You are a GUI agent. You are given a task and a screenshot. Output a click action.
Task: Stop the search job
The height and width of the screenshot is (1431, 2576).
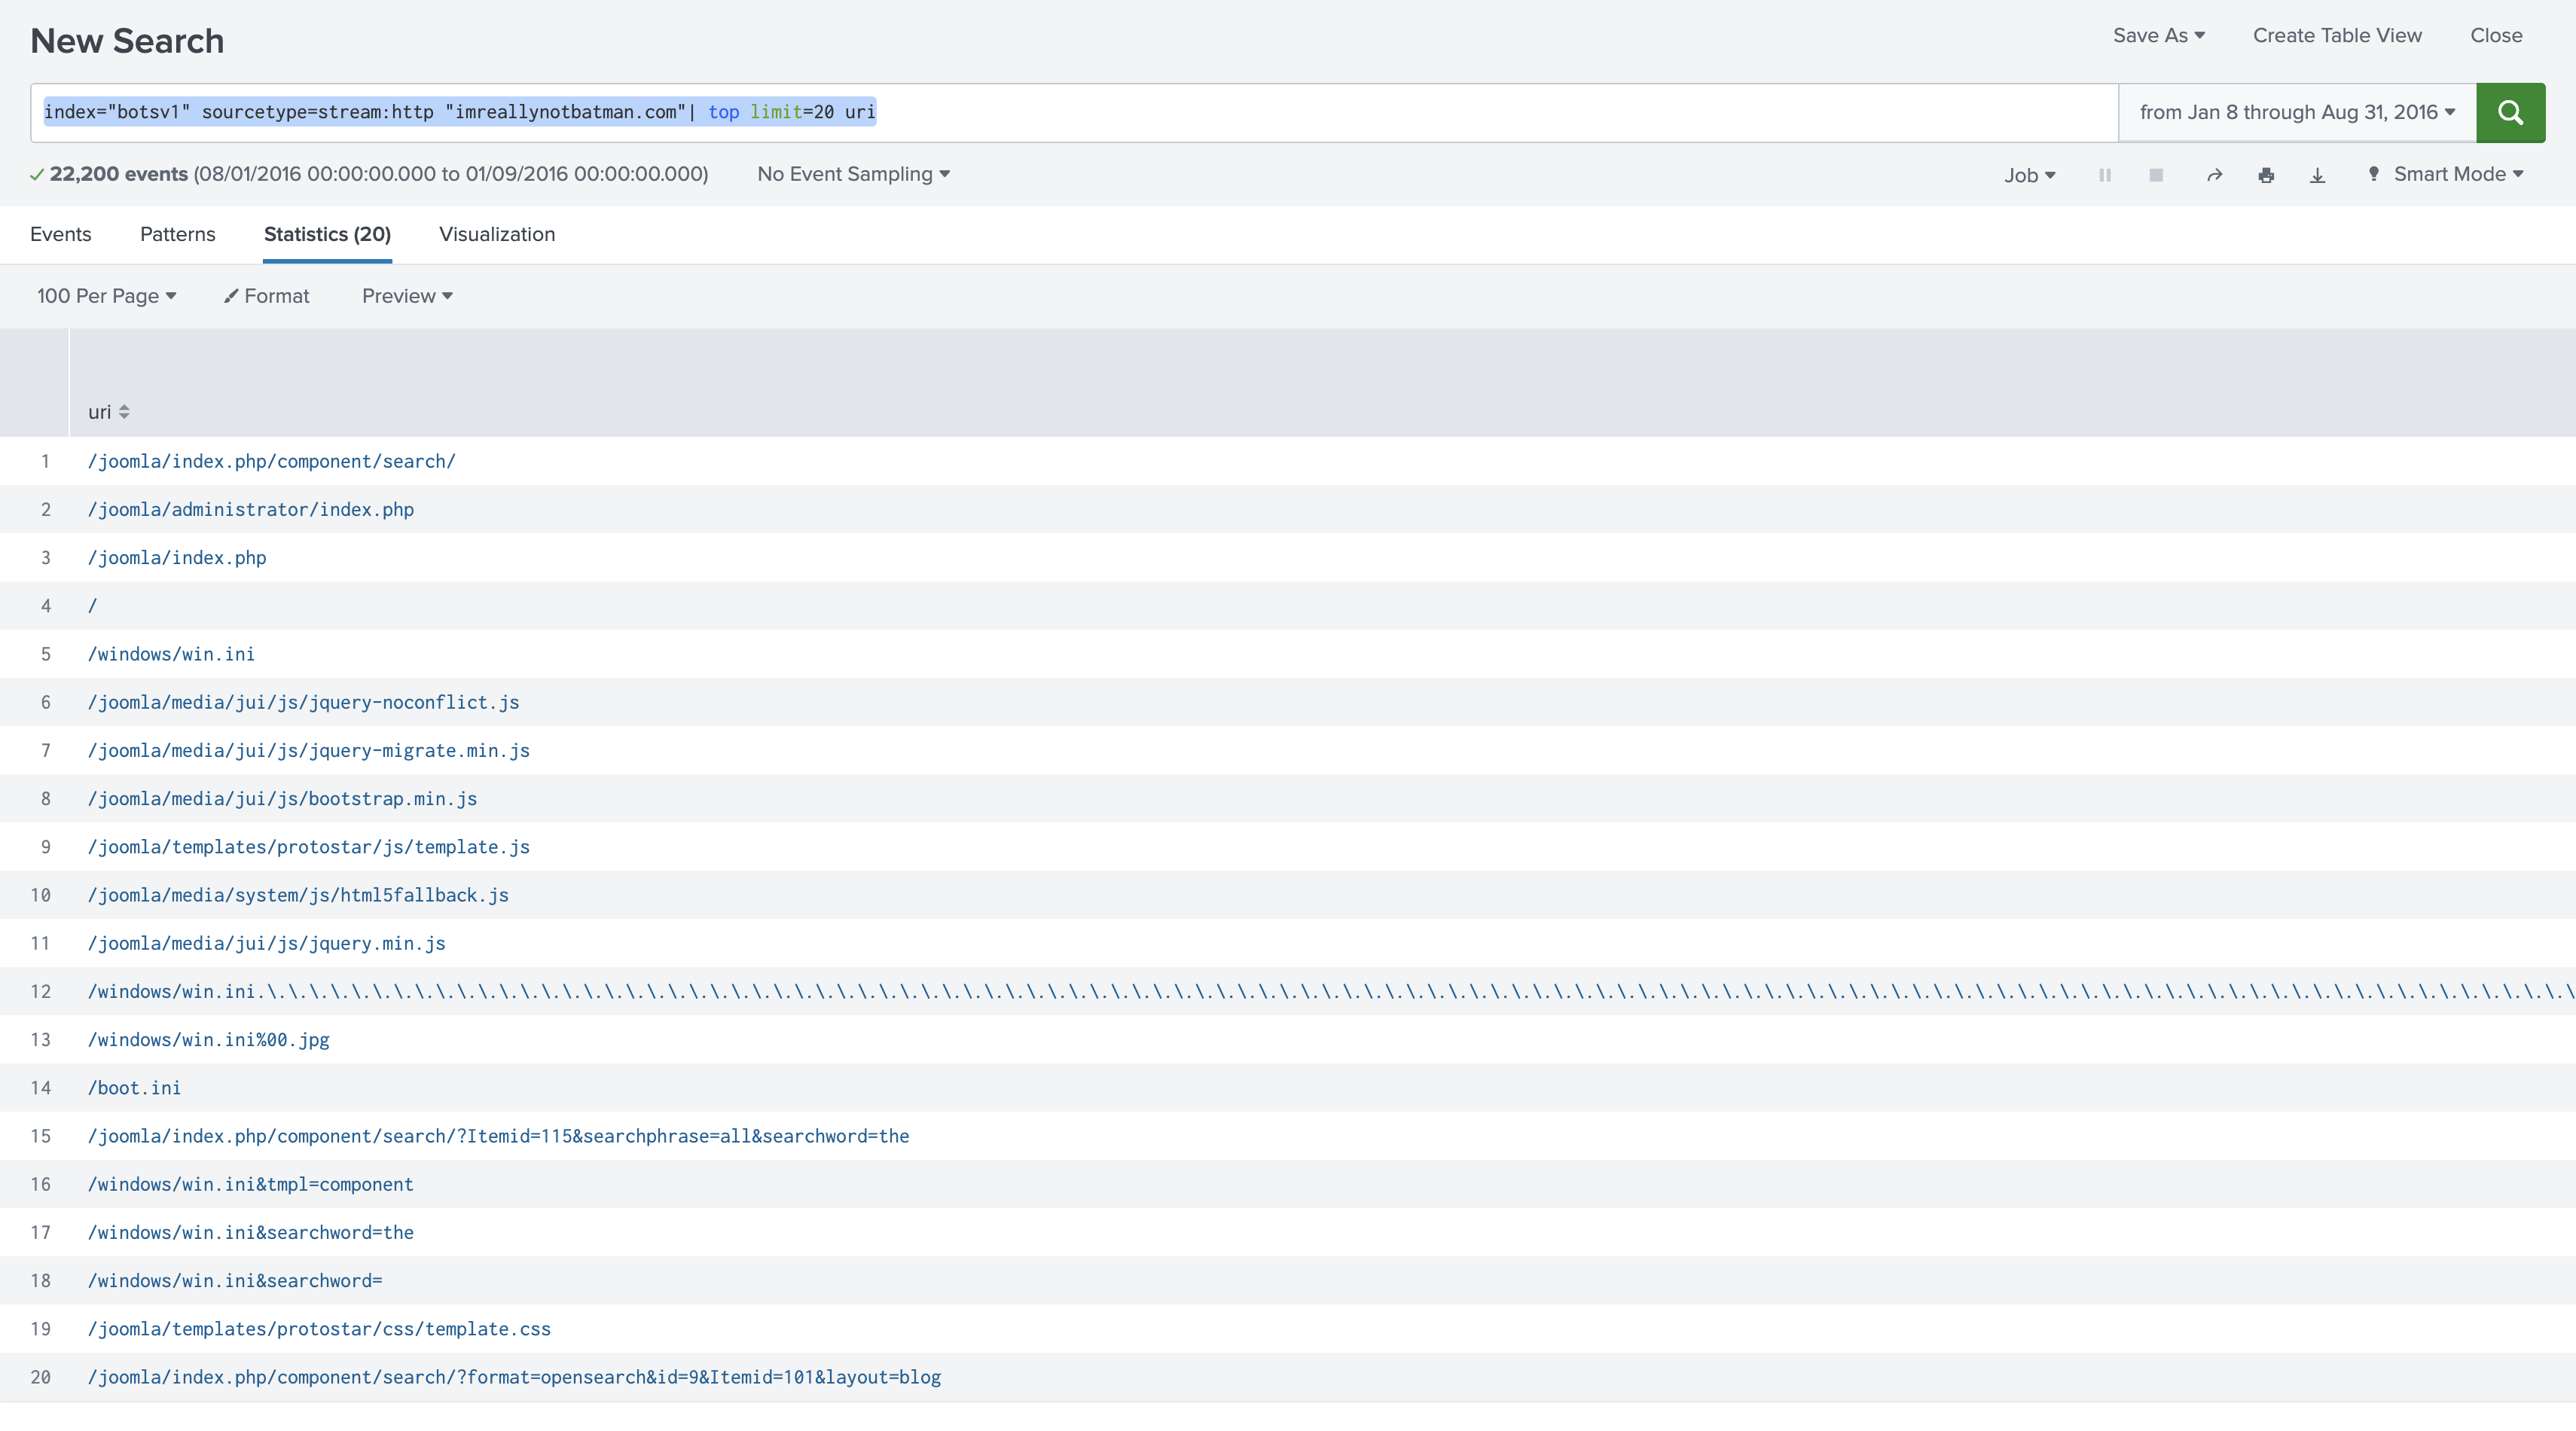click(x=2156, y=174)
